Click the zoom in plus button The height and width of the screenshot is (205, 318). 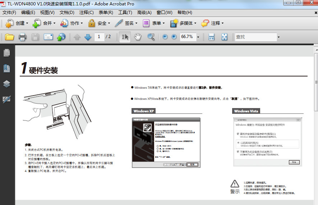(174, 37)
